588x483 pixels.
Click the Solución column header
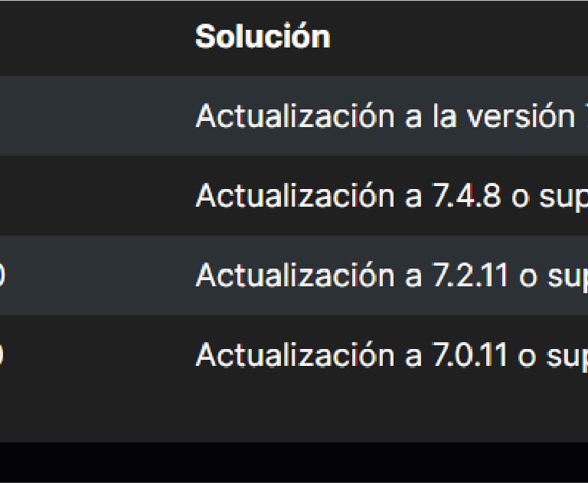pos(263,37)
